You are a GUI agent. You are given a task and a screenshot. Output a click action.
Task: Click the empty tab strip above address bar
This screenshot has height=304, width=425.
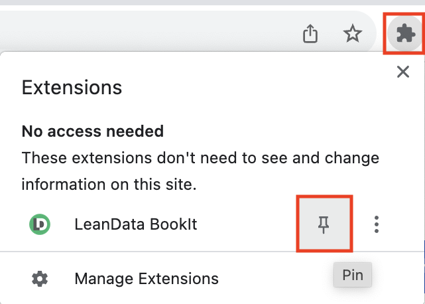pyautogui.click(x=199, y=5)
